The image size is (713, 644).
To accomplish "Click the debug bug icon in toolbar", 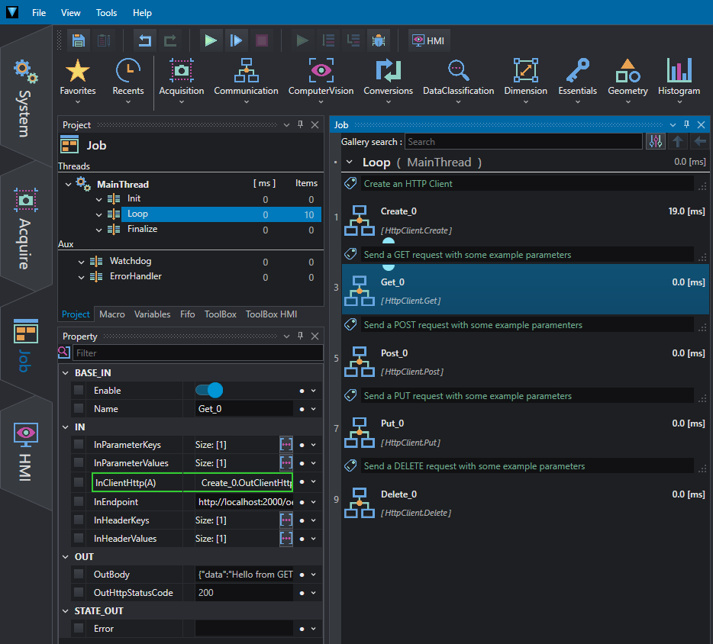I will (379, 40).
